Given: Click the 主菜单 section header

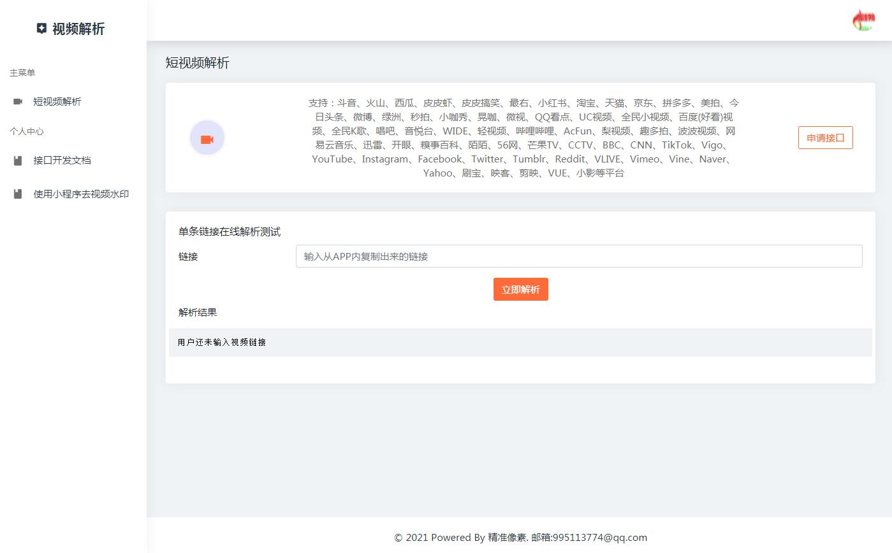Looking at the screenshot, I should click(x=22, y=72).
